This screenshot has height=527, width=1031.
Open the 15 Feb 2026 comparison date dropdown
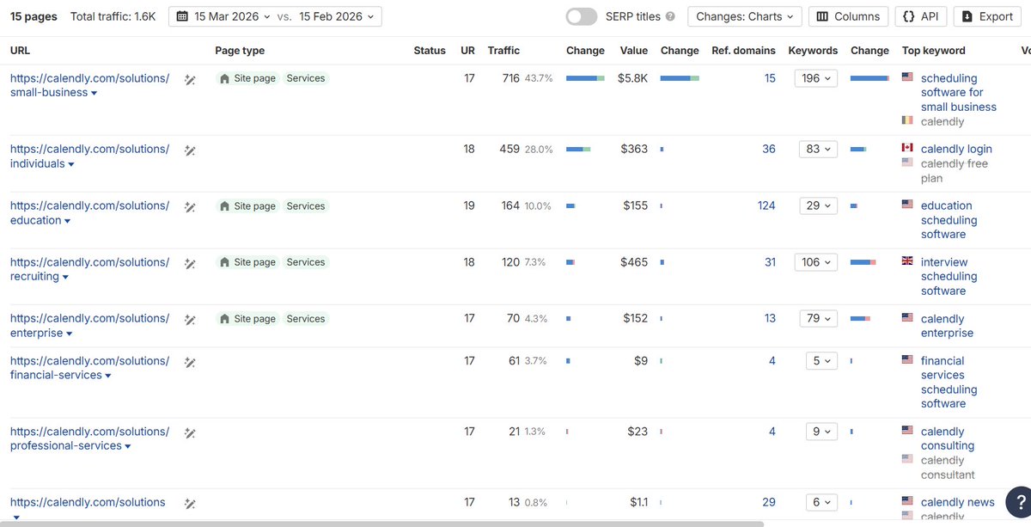(x=337, y=16)
